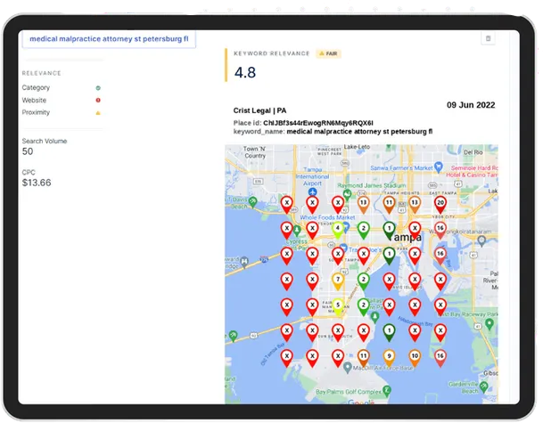Click the red Website warning icon

pos(98,101)
